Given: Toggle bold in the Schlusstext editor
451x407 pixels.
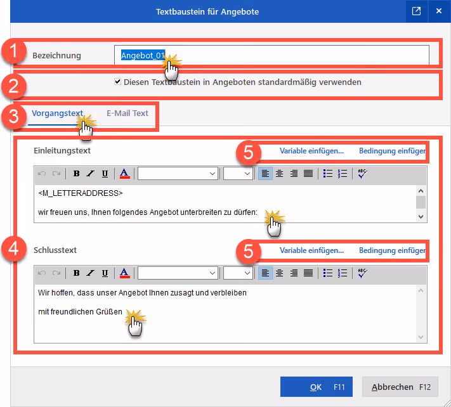Looking at the screenshot, I should pyautogui.click(x=77, y=273).
